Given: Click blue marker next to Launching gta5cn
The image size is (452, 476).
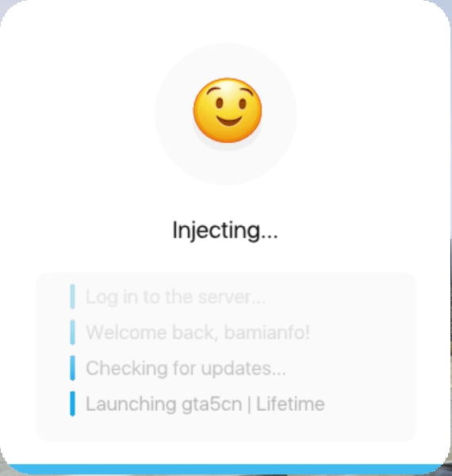Looking at the screenshot, I should click(72, 404).
